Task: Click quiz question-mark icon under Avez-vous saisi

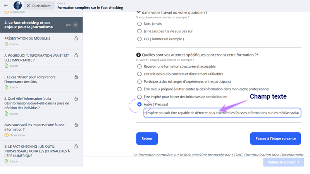Action: [7, 135]
